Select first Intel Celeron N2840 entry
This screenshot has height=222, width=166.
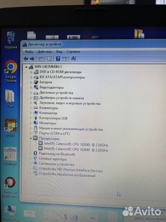[76, 144]
